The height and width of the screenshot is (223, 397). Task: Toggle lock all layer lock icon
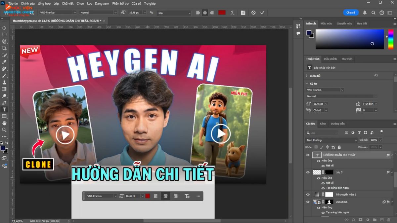(338, 147)
